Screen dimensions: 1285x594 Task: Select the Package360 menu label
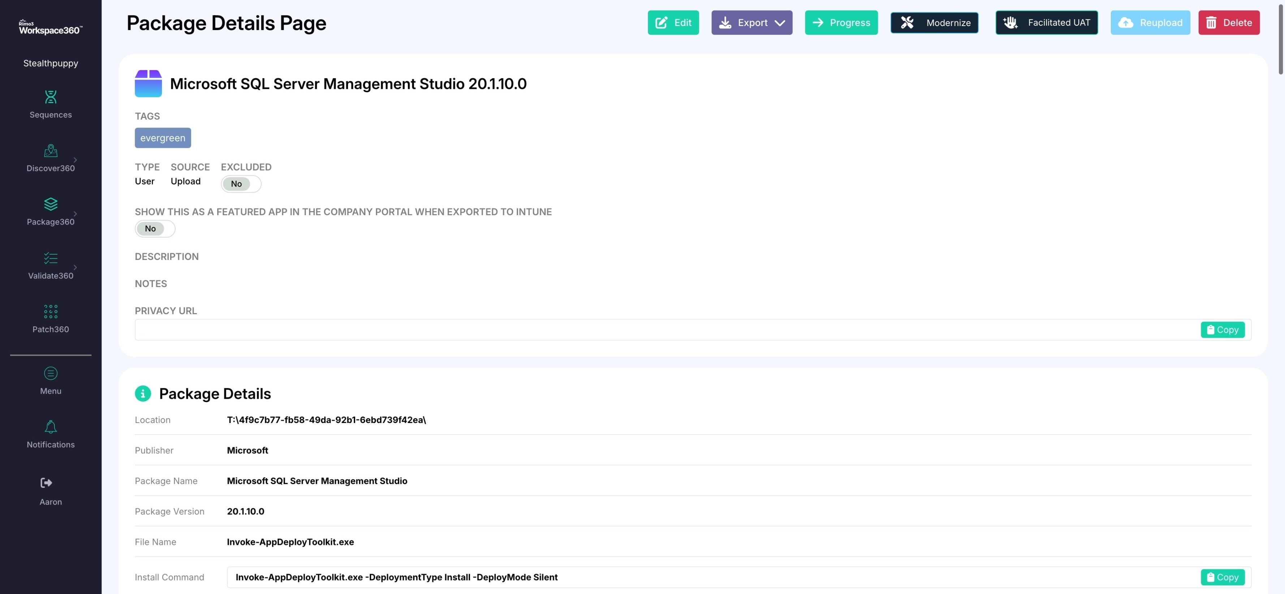click(x=50, y=222)
